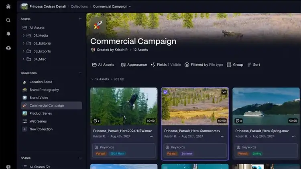301x169 pixels.
Task: Click the Summer keyword tag
Action: tap(187, 153)
